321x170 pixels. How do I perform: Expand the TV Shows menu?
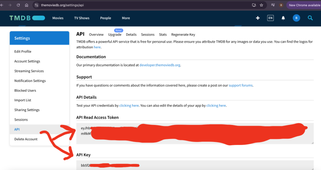[x=82, y=18]
